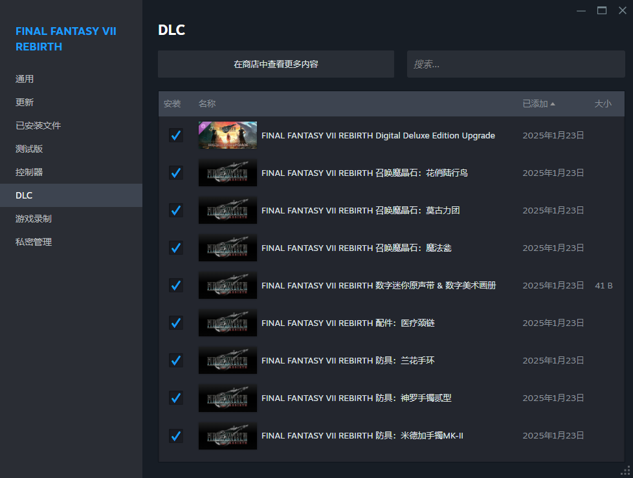Screen dimensions: 633x478
Task: Click the 数字迷你原声带 DLC cover image
Action: click(227, 285)
